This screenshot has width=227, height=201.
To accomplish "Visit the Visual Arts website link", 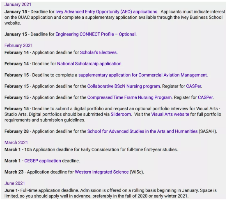I will click(x=170, y=114).
